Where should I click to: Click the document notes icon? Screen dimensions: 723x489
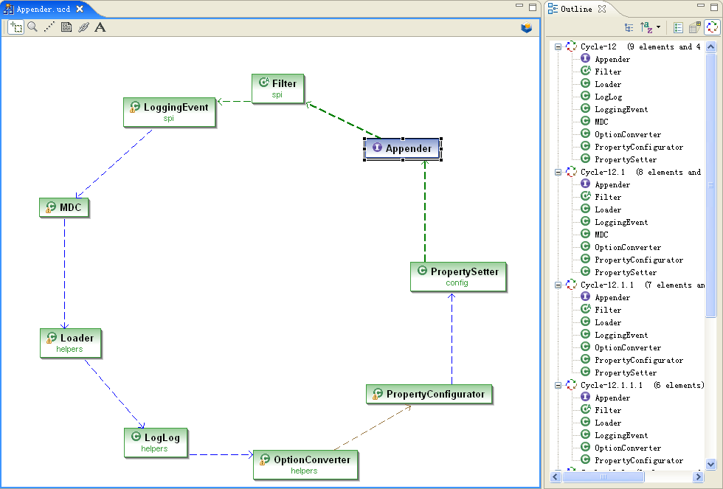pos(66,27)
